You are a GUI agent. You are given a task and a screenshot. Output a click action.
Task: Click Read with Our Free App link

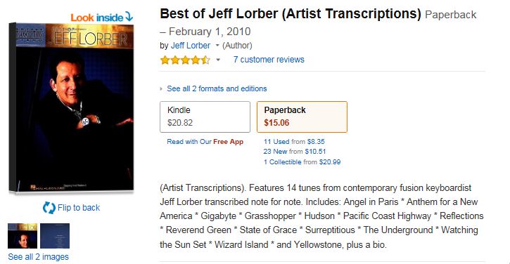tap(205, 142)
